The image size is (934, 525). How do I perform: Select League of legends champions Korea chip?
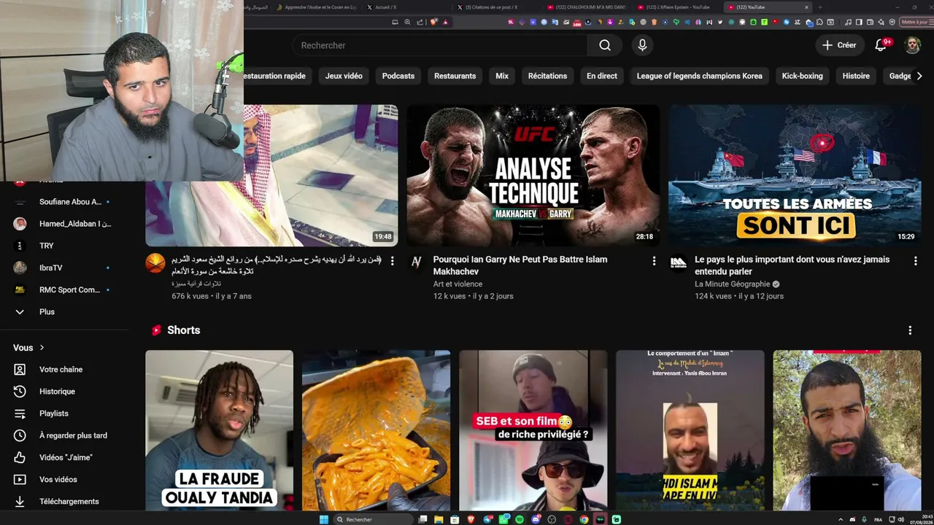(699, 76)
